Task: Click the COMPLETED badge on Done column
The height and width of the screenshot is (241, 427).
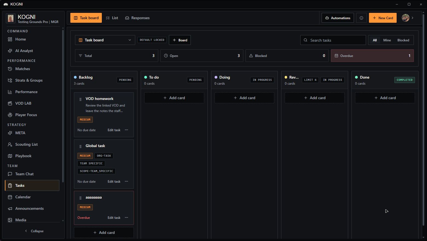Action: pos(405,80)
